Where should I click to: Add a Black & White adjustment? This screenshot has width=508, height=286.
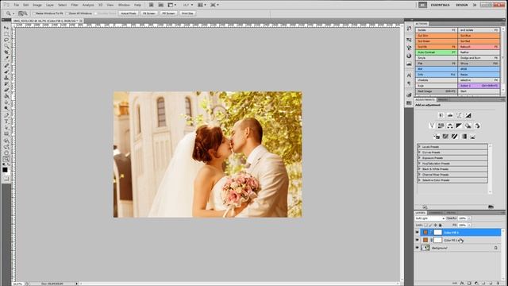(x=459, y=126)
